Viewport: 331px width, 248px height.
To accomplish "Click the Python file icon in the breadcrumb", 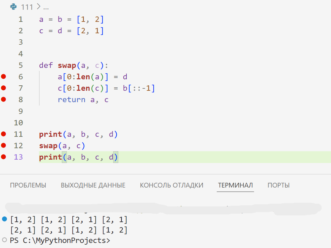I will click(x=13, y=7).
